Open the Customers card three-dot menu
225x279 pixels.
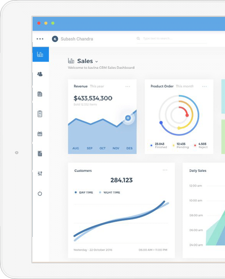165,170
